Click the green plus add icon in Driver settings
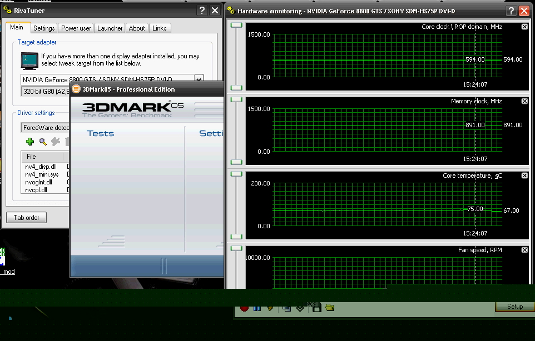The width and height of the screenshot is (535, 341). 30,142
